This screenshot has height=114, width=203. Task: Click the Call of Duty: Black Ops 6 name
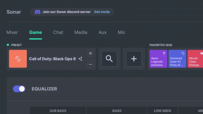(x=52, y=59)
